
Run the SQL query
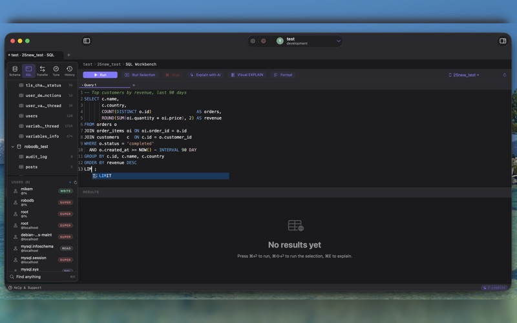click(x=100, y=75)
